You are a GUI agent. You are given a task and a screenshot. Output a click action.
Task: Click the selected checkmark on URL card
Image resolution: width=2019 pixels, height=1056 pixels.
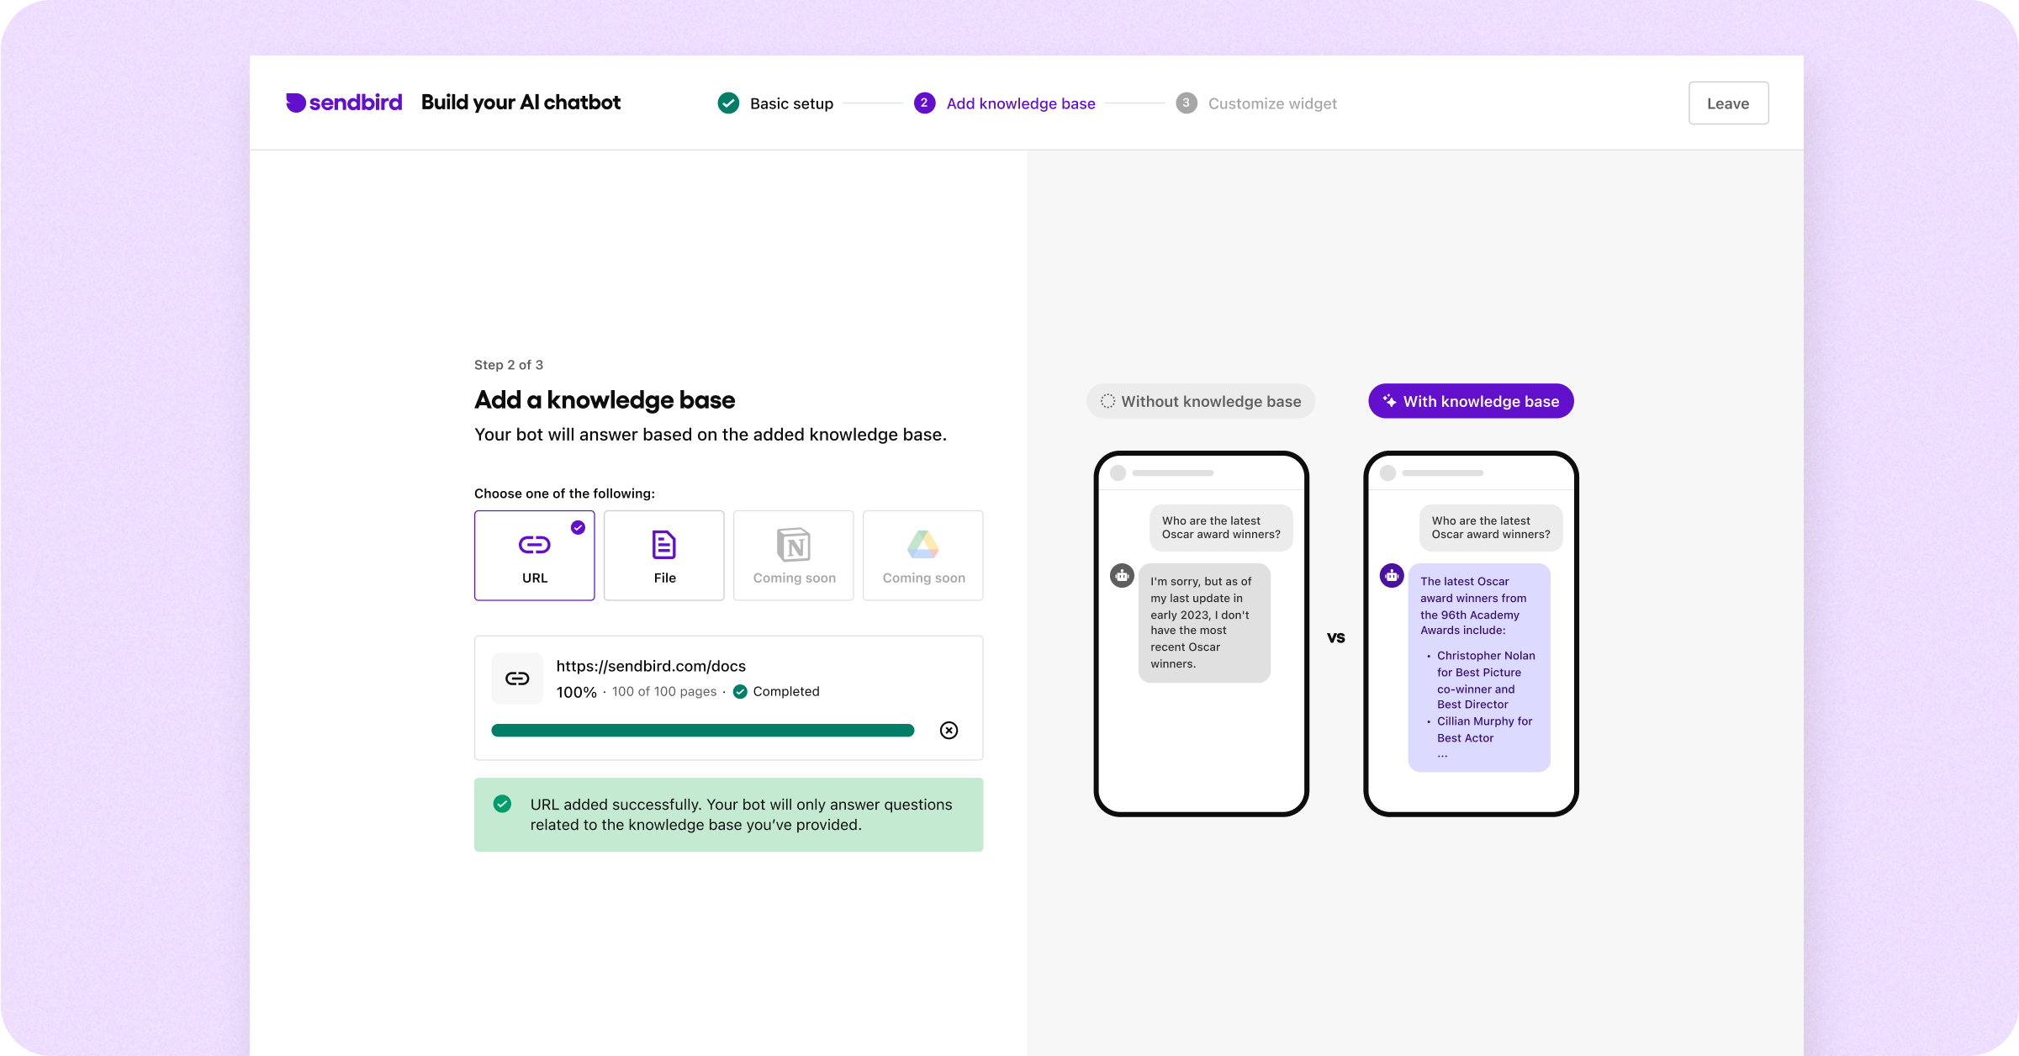(x=579, y=527)
